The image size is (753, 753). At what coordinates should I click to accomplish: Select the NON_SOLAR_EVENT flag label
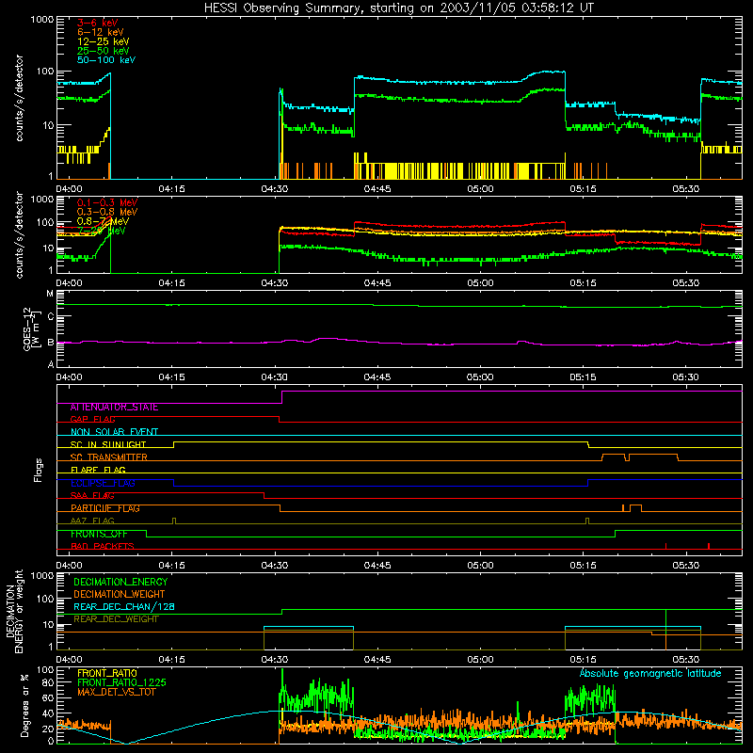[x=114, y=432]
